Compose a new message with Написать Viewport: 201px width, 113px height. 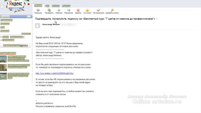(38, 11)
